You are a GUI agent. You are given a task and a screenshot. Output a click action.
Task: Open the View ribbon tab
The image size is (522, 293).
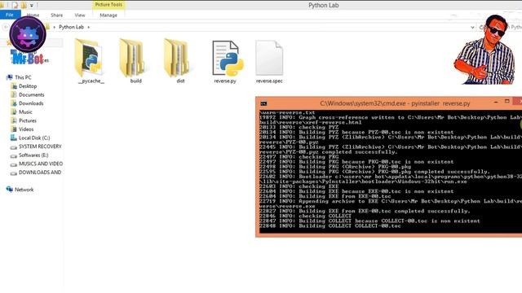[x=80, y=15]
